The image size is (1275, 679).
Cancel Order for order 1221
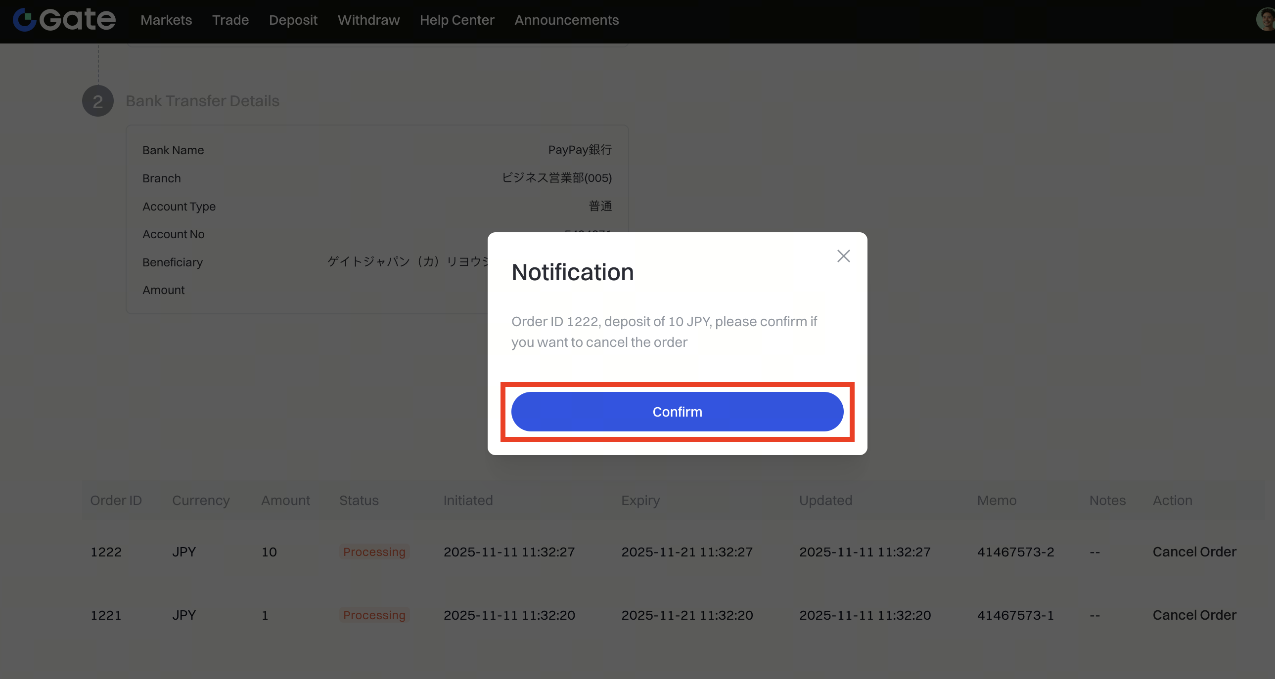coord(1194,615)
